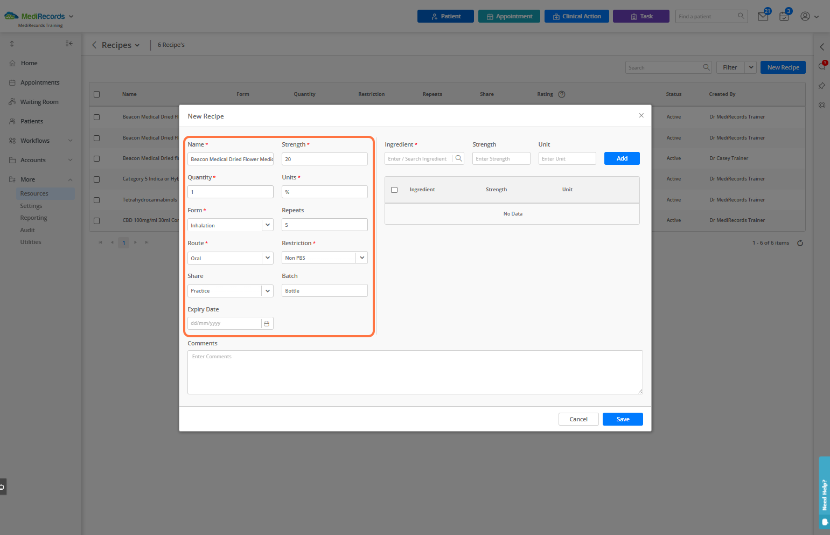The height and width of the screenshot is (535, 830).
Task: Tick the checkbox for Category 5 Indica row
Action: [97, 179]
